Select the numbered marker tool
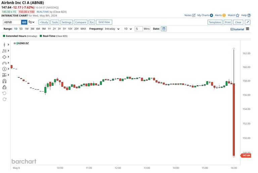258x173 pixels. 4,69
